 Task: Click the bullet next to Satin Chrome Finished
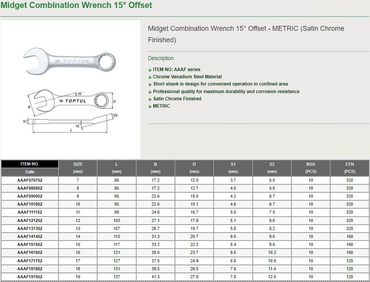tap(150, 99)
